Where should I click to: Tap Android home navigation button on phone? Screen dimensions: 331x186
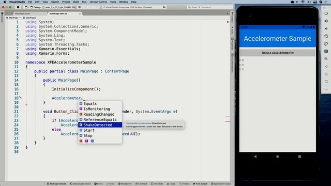(278, 157)
